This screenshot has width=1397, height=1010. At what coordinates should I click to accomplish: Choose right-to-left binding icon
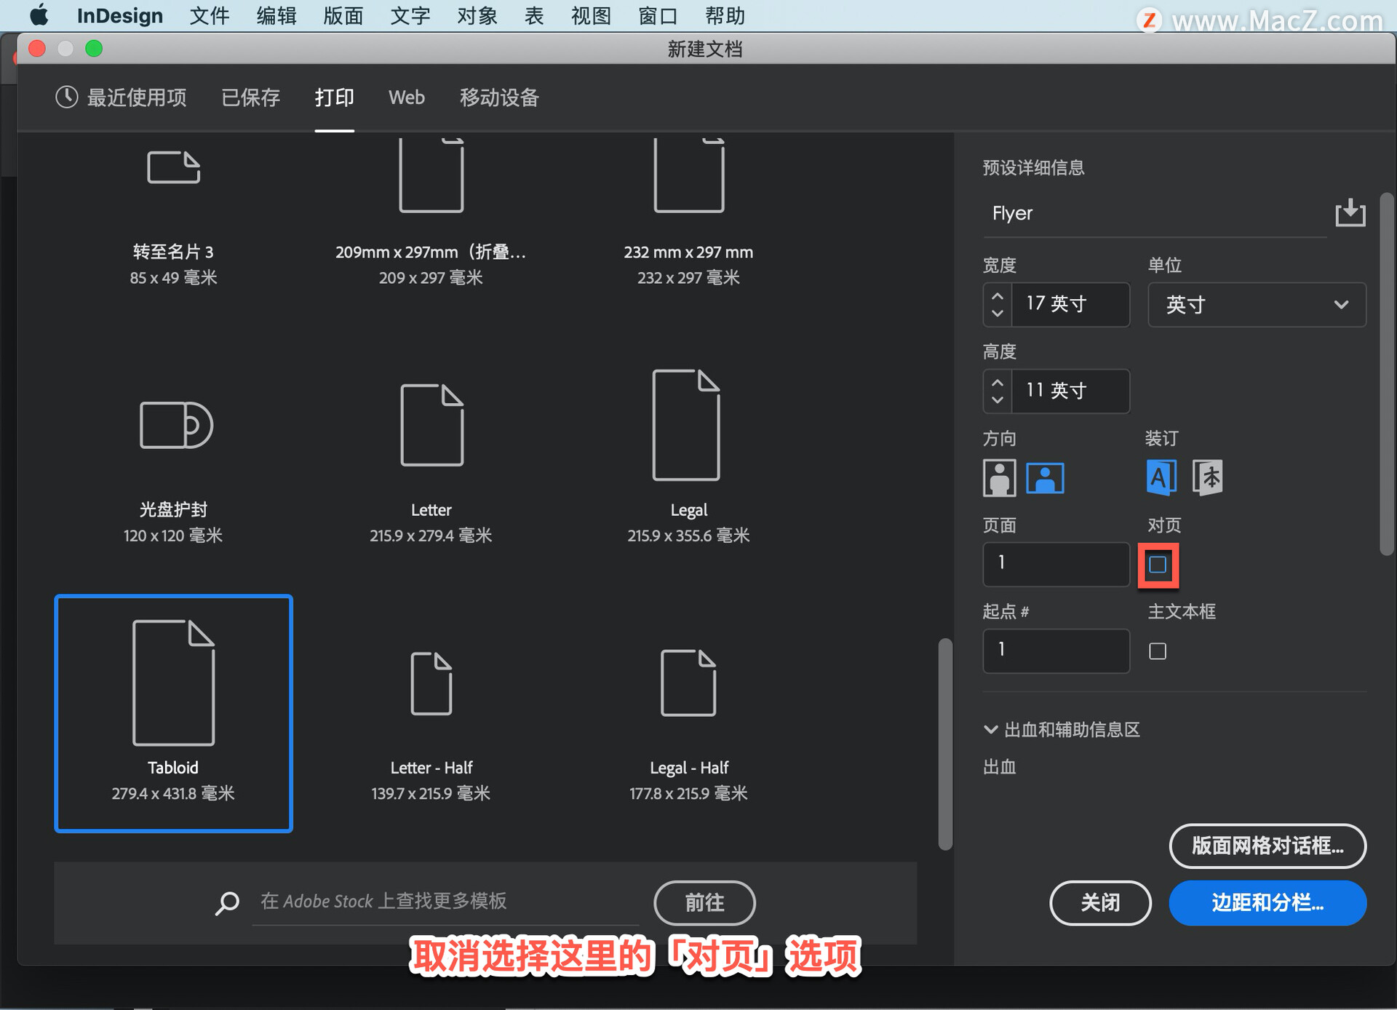[x=1208, y=478]
